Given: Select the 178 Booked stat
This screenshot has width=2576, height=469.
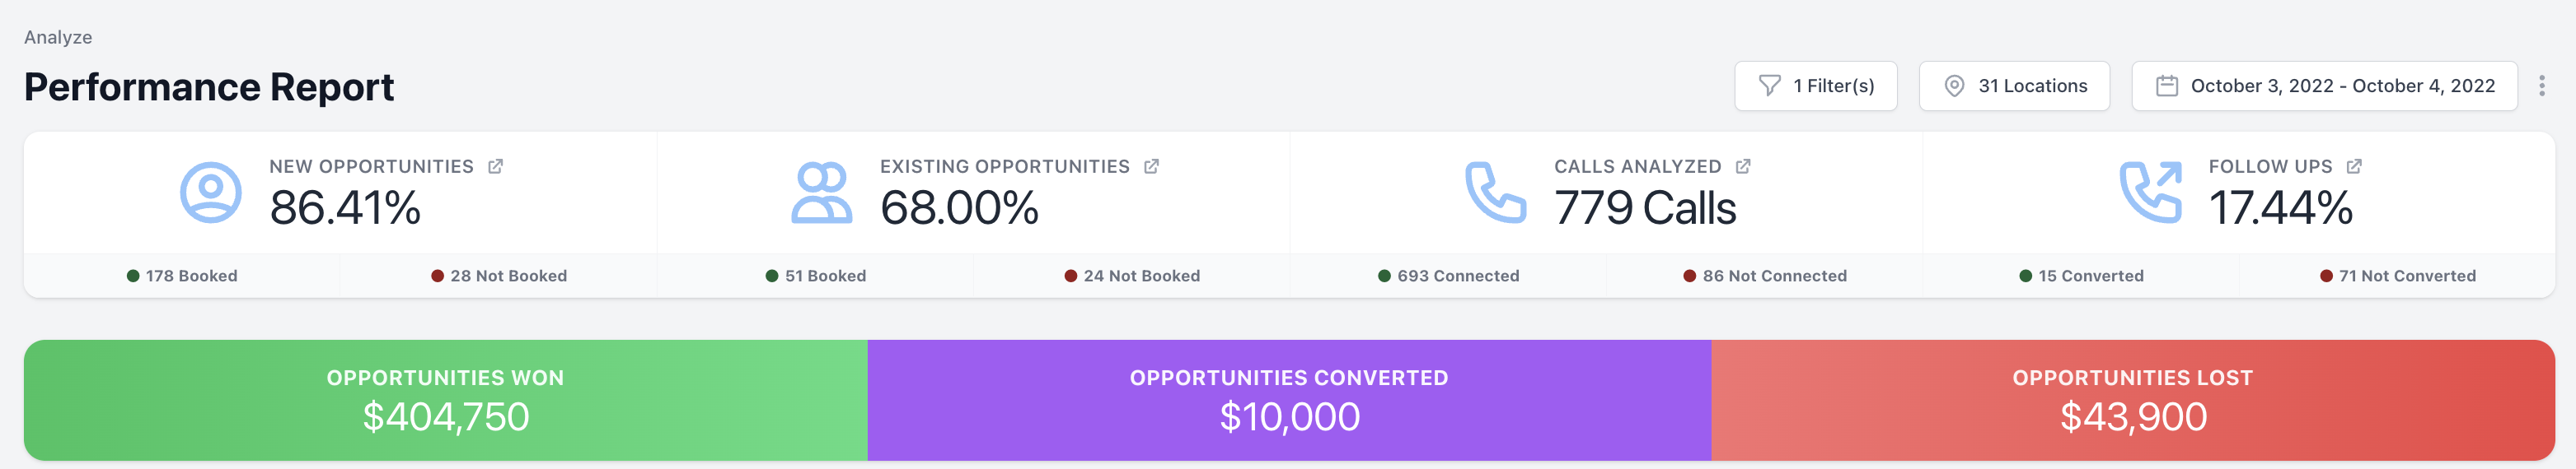Looking at the screenshot, I should pos(182,276).
